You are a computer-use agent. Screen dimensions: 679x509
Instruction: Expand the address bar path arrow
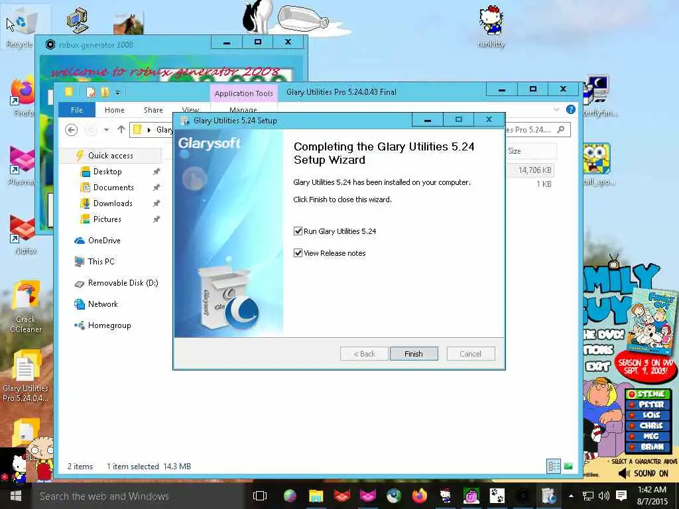149,130
